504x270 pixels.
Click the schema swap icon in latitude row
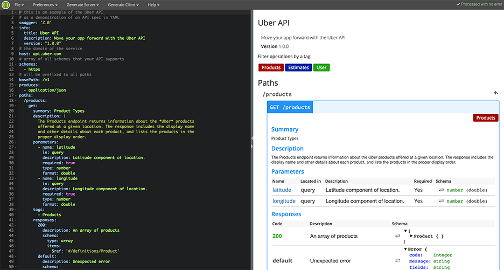coord(442,190)
